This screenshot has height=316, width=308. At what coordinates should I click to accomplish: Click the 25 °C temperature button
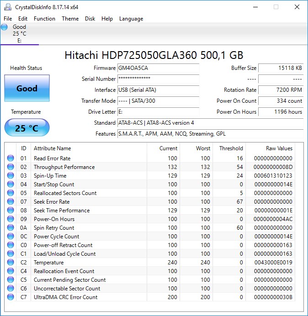[x=27, y=128]
